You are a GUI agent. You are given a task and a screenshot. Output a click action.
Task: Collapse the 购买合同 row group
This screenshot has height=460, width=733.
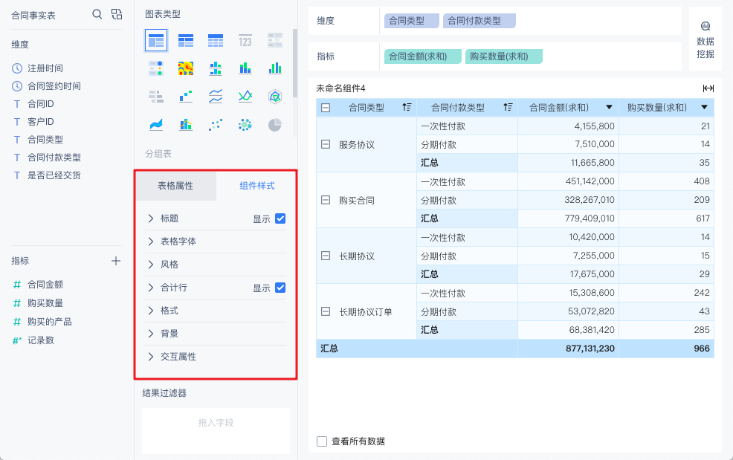pos(326,200)
